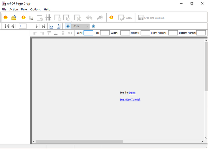Fit page to width icon
The width and height of the screenshot is (208, 149).
point(51,26)
